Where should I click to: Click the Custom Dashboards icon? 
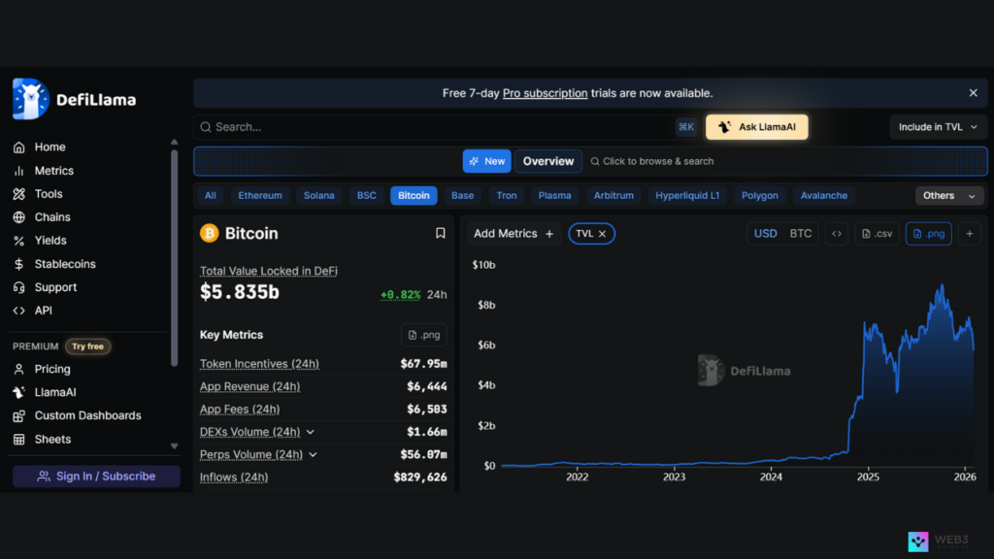click(x=21, y=415)
